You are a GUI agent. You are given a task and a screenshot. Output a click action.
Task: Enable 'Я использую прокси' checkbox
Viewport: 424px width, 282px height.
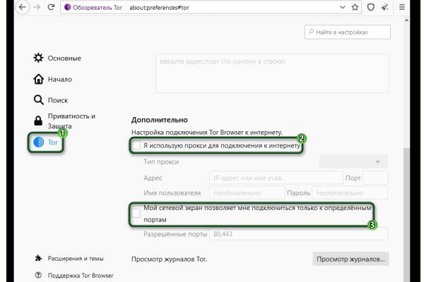(x=136, y=145)
